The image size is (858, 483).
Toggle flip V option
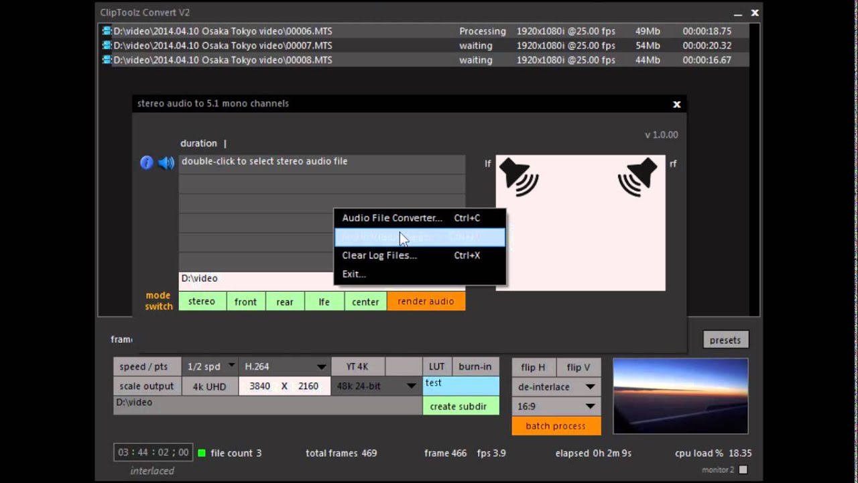(x=578, y=367)
